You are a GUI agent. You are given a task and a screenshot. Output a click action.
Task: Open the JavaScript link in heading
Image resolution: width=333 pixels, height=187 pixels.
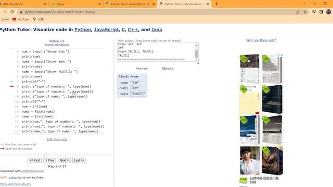[x=106, y=30]
